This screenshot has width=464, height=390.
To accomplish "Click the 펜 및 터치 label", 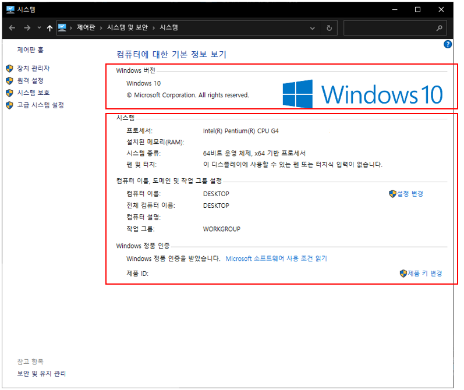I will 141,165.
